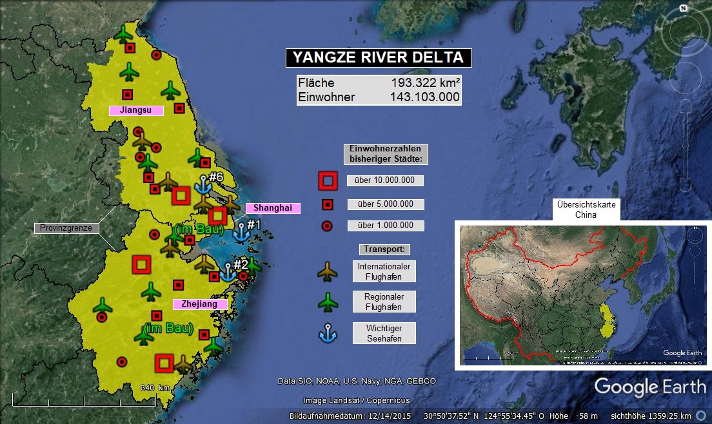Viewport: 712px width, 424px height.
Task: Click the zoom-in end of zoom slider
Action: pos(686,106)
